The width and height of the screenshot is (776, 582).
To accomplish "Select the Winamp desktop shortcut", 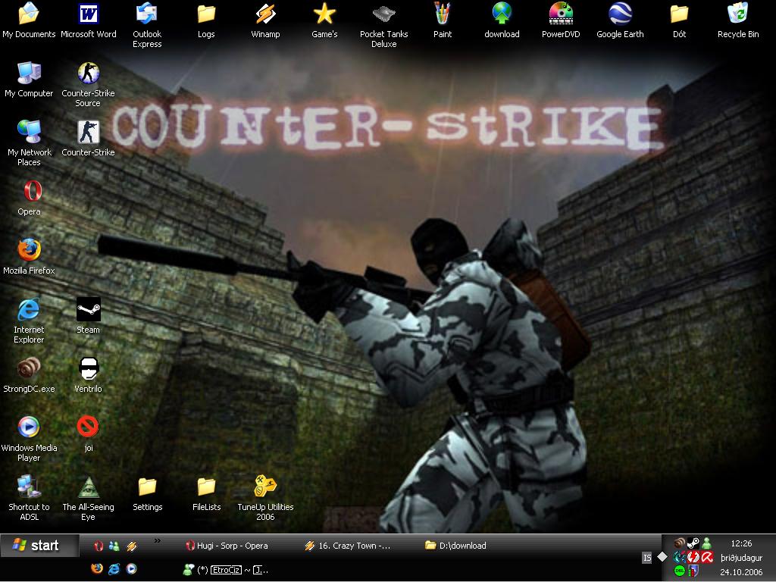I will [265, 20].
